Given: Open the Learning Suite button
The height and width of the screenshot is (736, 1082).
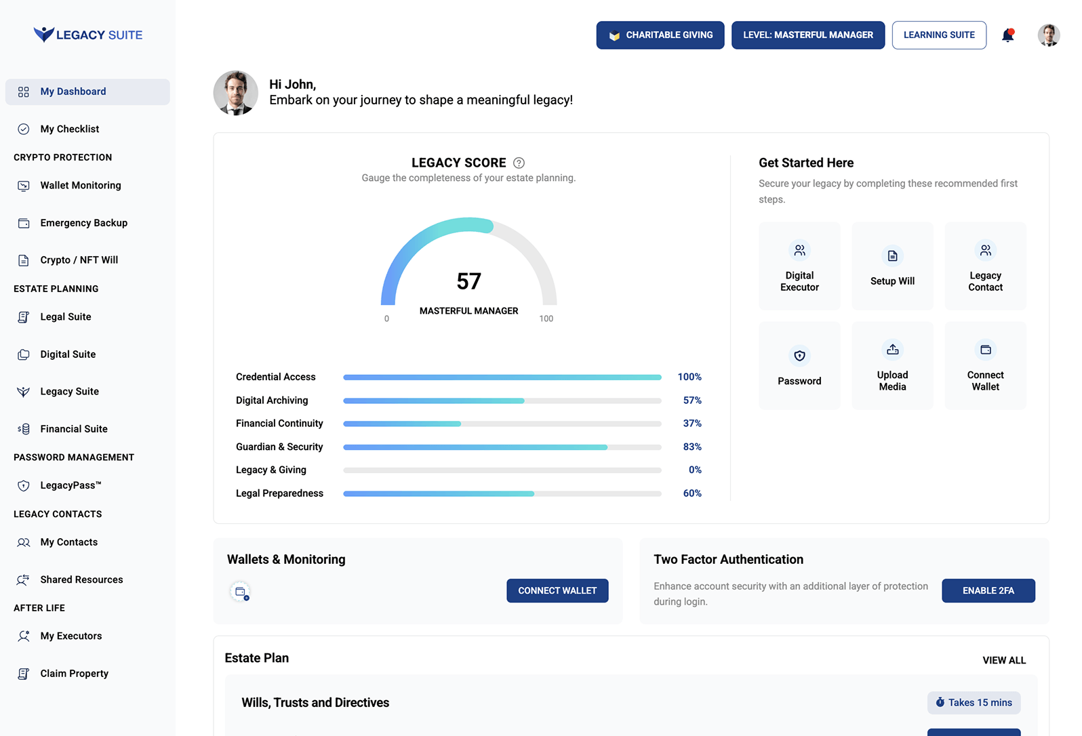Looking at the screenshot, I should tap(938, 35).
